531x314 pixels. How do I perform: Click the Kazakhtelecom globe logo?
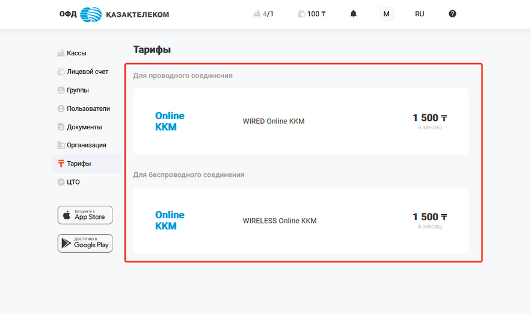click(x=91, y=14)
